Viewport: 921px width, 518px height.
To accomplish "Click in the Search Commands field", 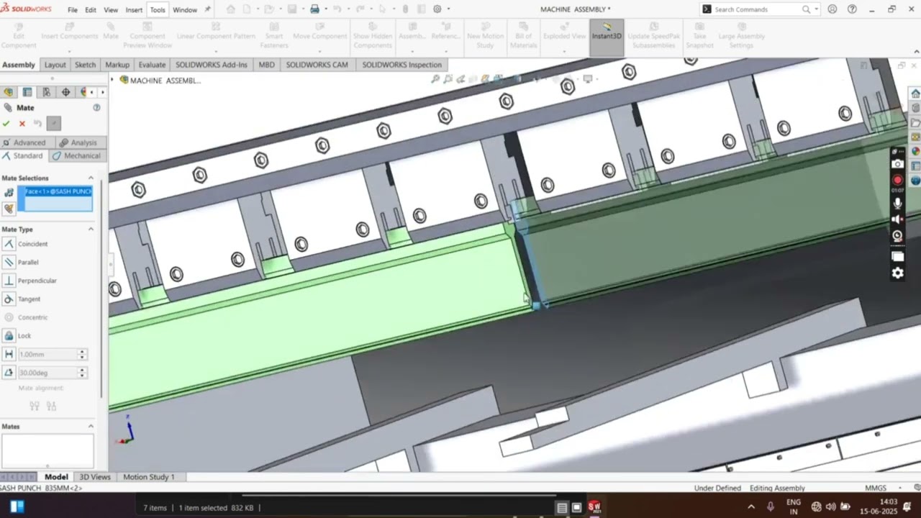I will click(x=757, y=9).
